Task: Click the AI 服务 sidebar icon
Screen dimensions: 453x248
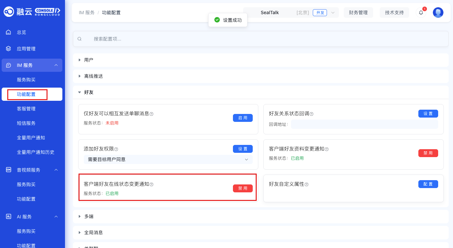Action: tap(8, 216)
